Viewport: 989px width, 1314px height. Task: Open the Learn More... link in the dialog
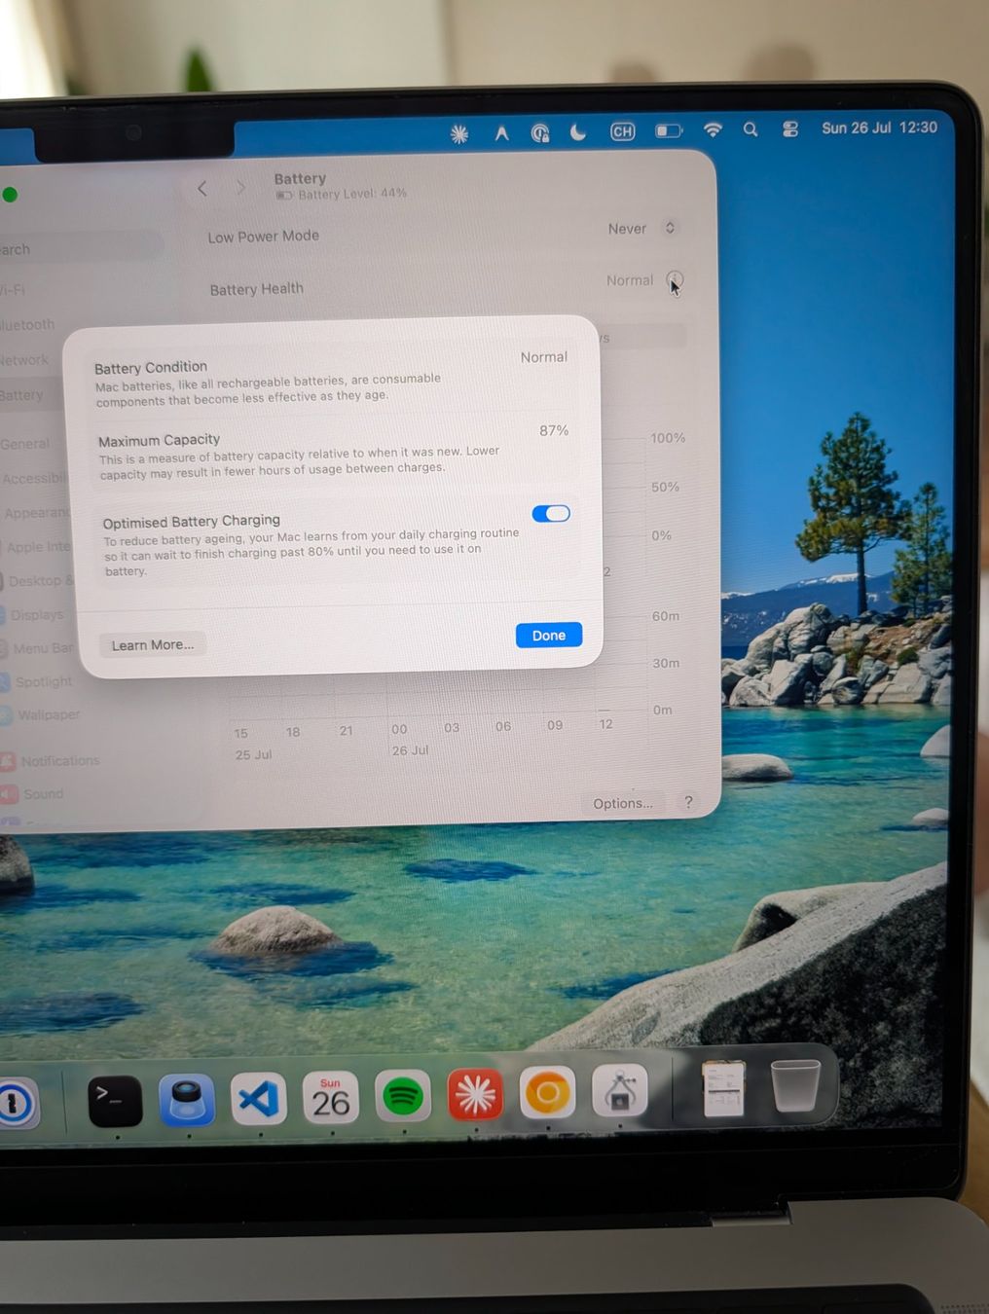pos(153,644)
